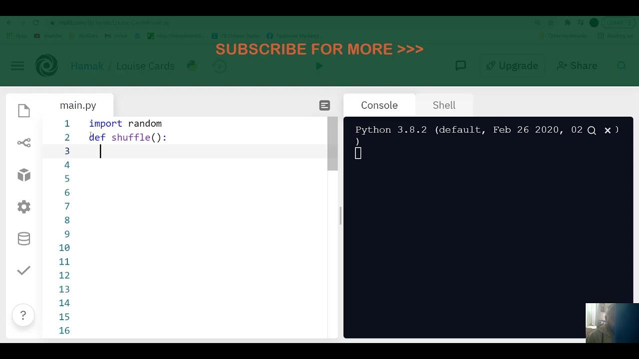Click the Python language icon beside Louise Cards
This screenshot has width=639, height=359.
192,66
